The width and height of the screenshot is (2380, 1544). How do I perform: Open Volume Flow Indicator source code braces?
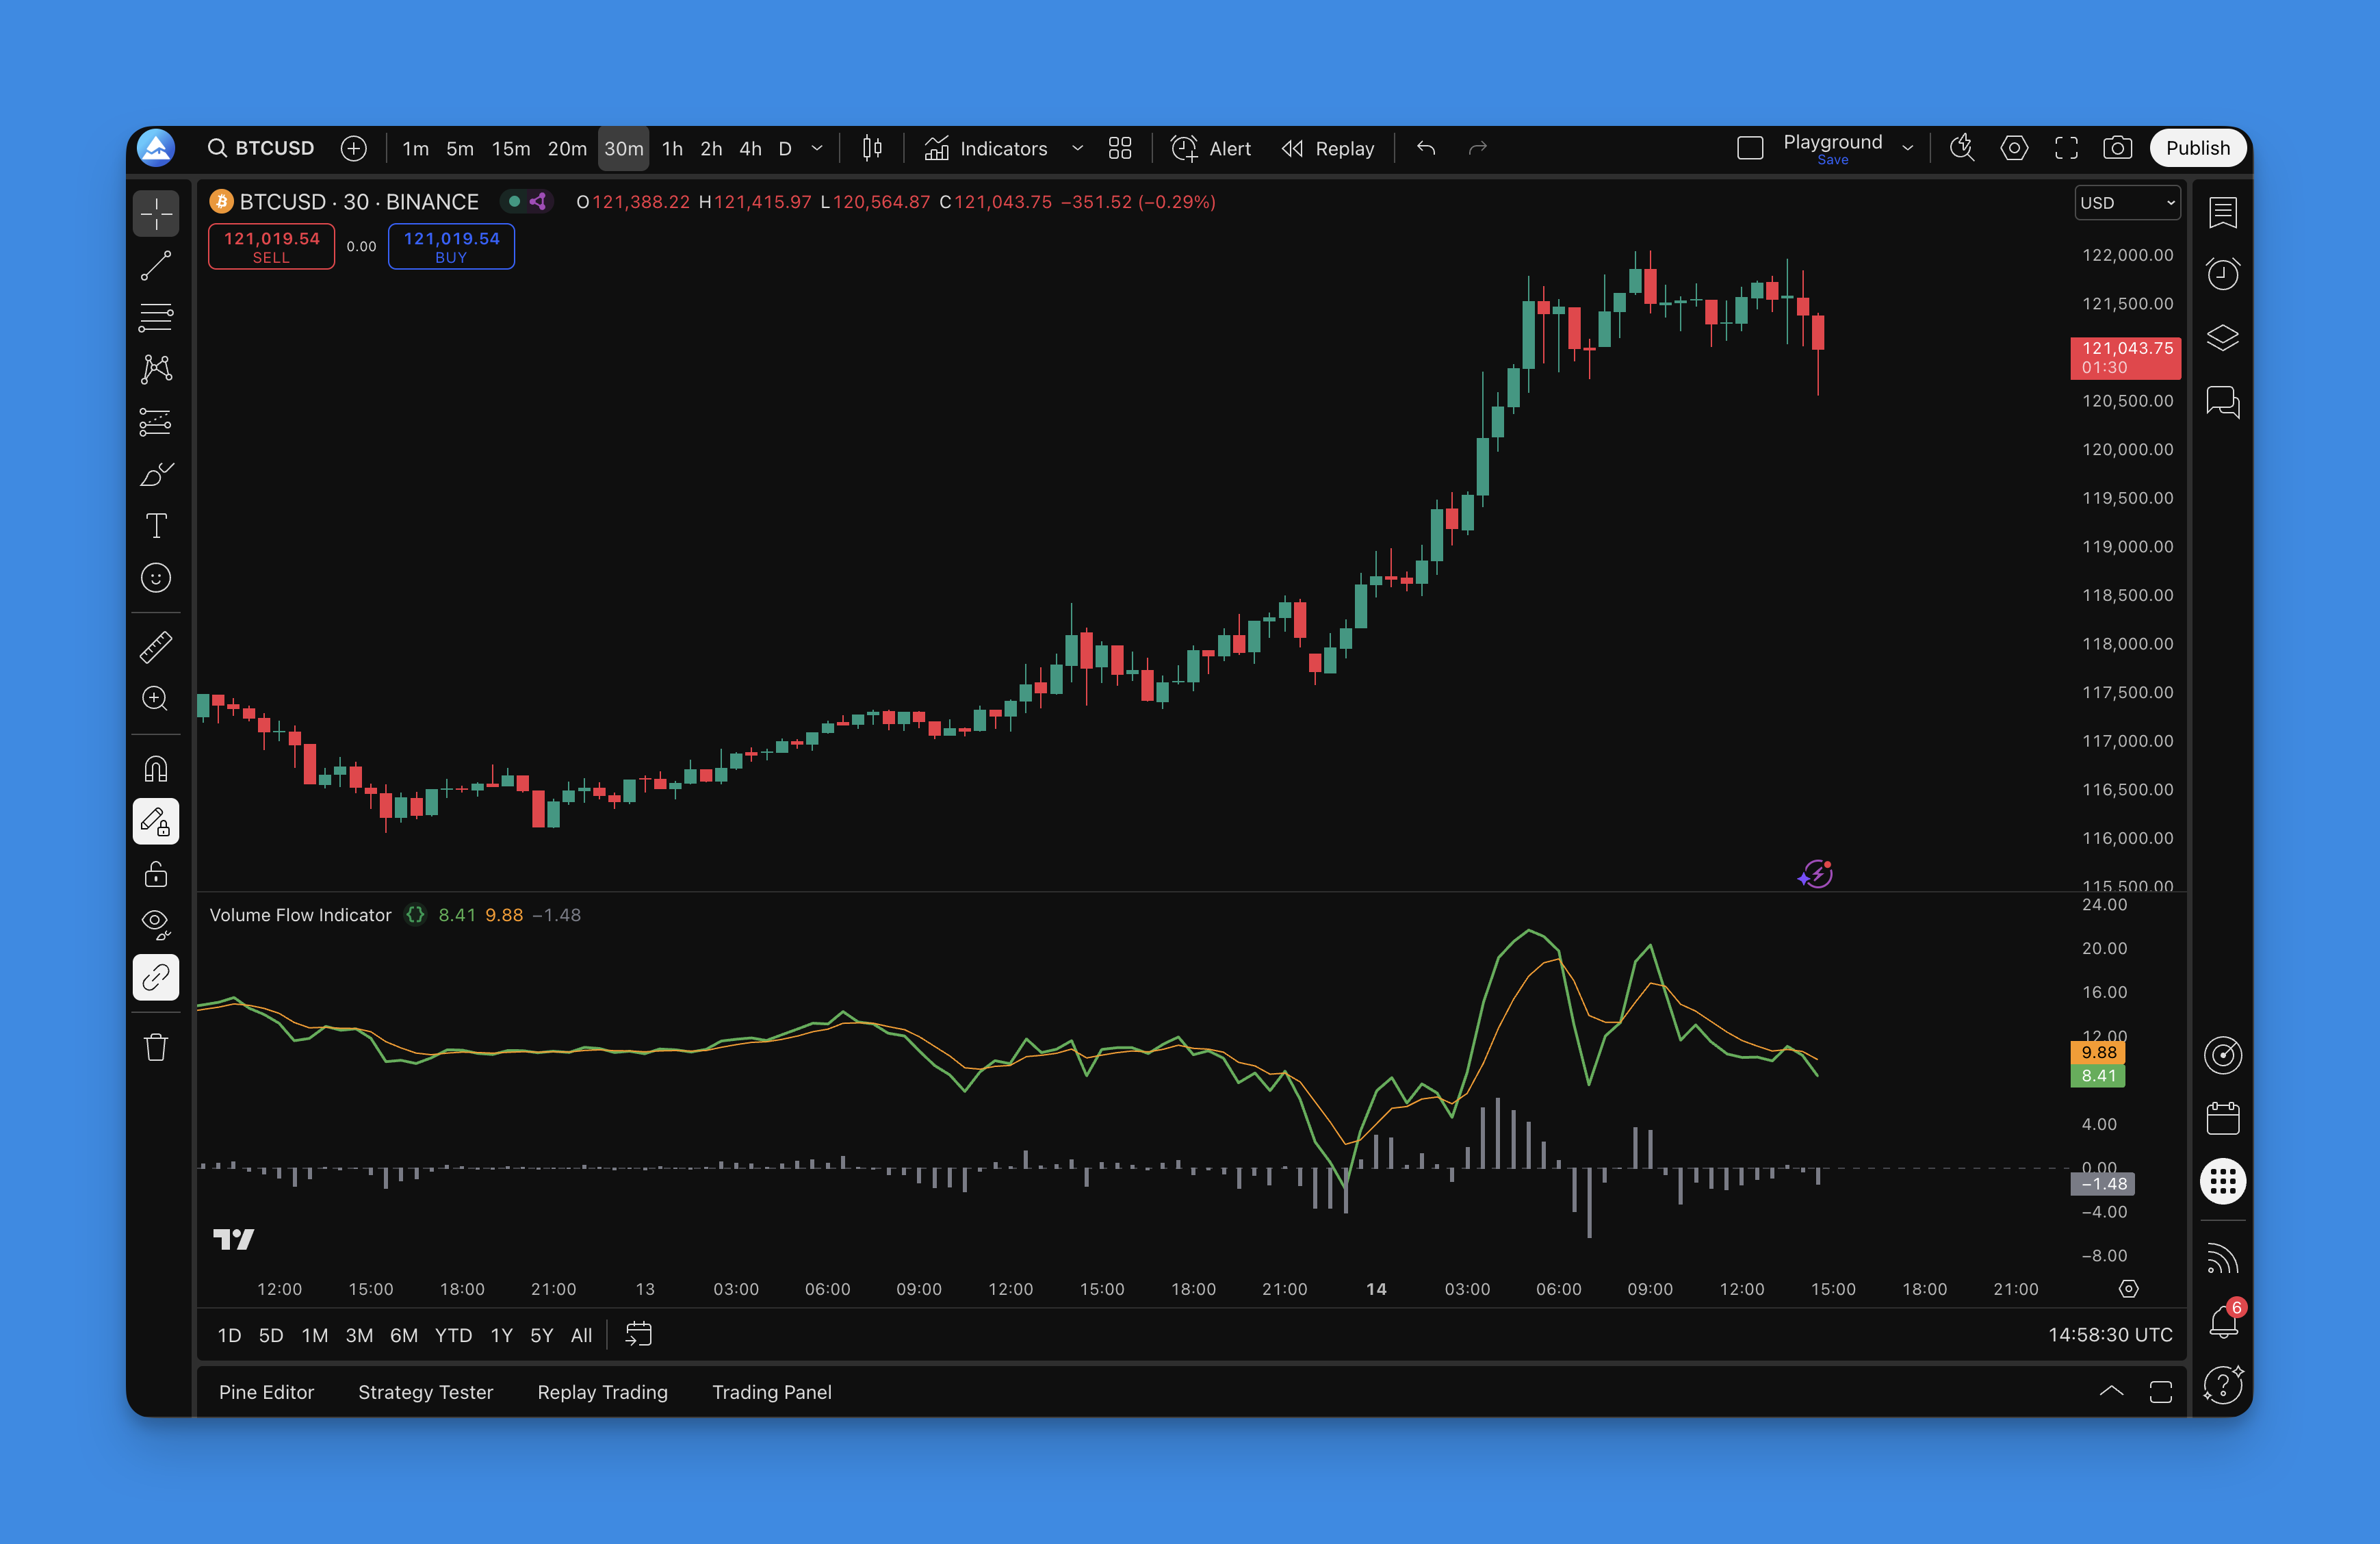click(x=415, y=914)
